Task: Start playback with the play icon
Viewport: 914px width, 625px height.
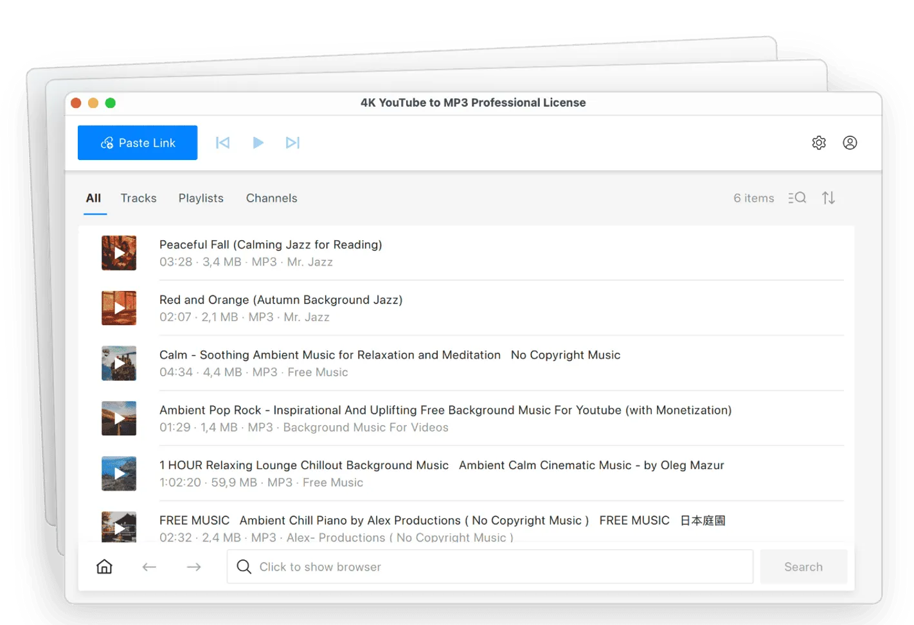Action: tap(258, 143)
